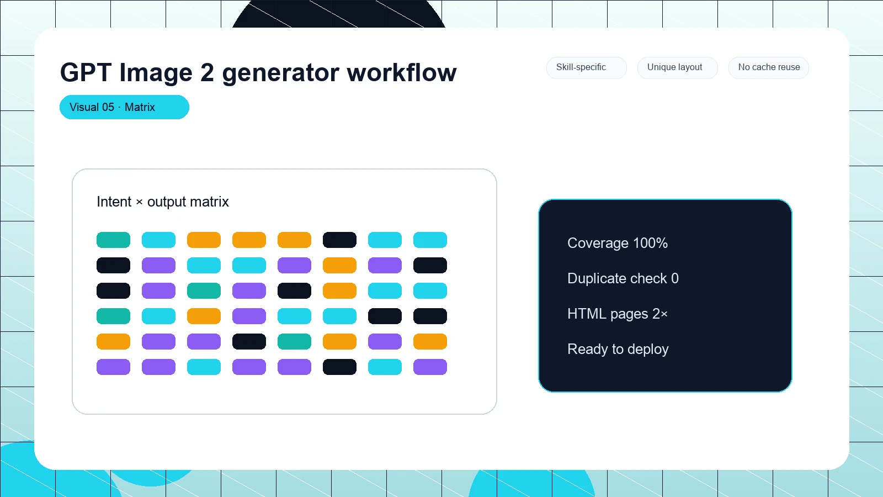Select the dark navy cell in the bottom matrix row
This screenshot has width=883, height=497.
339,367
